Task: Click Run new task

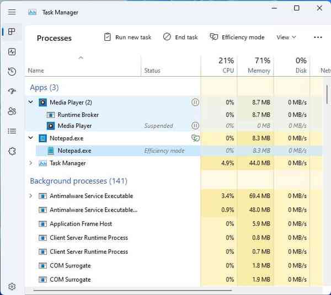Action: pos(128,37)
